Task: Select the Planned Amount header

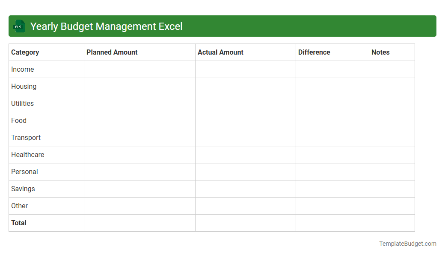Action: pos(112,52)
